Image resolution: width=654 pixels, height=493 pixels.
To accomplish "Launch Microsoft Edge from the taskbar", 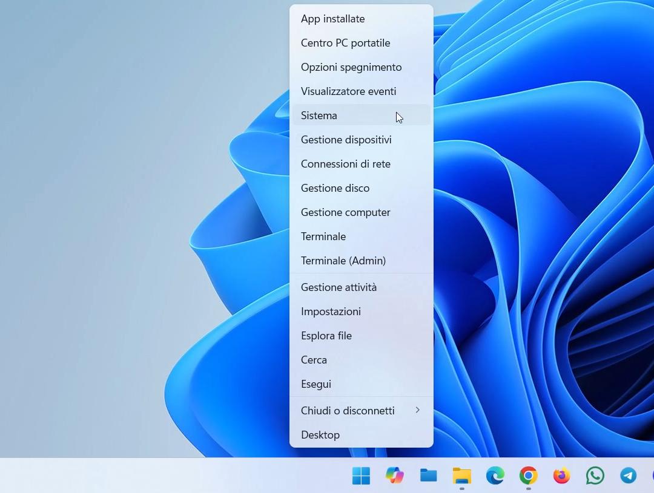I will [495, 476].
